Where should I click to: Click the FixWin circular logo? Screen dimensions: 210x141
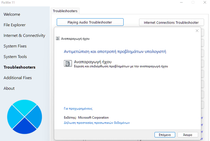coord(24,117)
